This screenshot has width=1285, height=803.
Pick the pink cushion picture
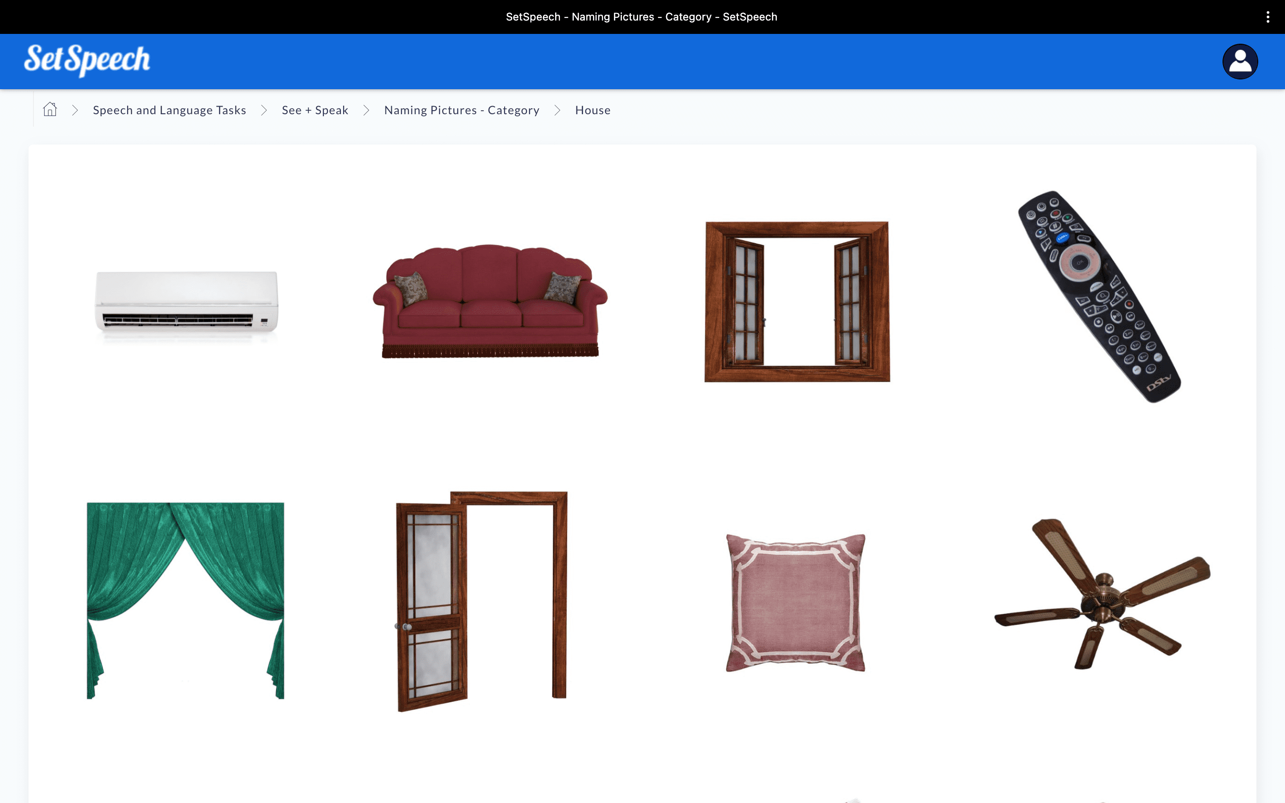796,603
